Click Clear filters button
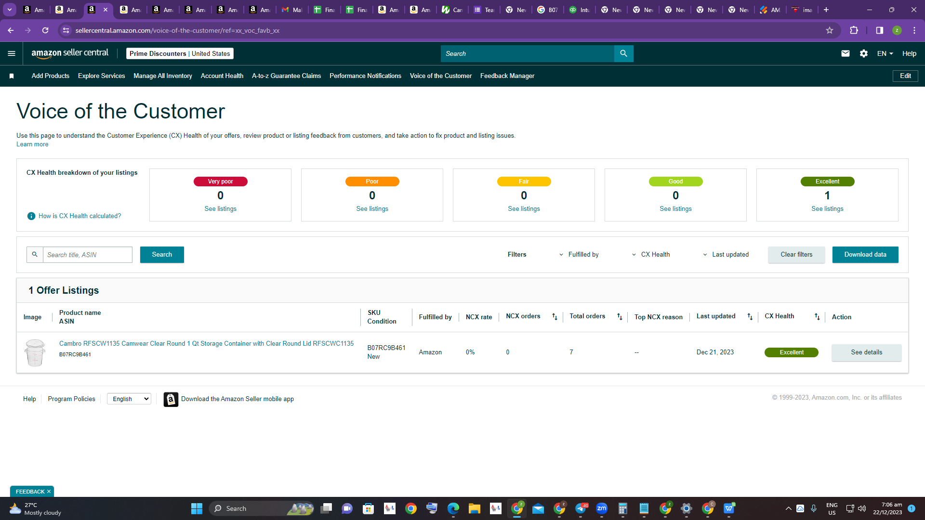 point(796,255)
